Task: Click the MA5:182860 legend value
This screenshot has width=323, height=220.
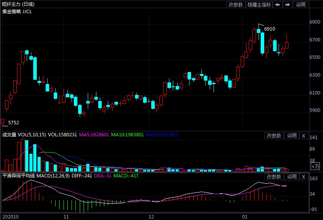Action: (x=94, y=135)
